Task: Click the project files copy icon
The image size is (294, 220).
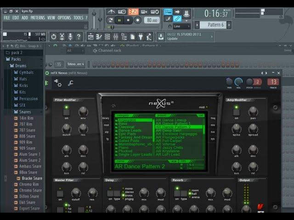Action: tap(132, 37)
